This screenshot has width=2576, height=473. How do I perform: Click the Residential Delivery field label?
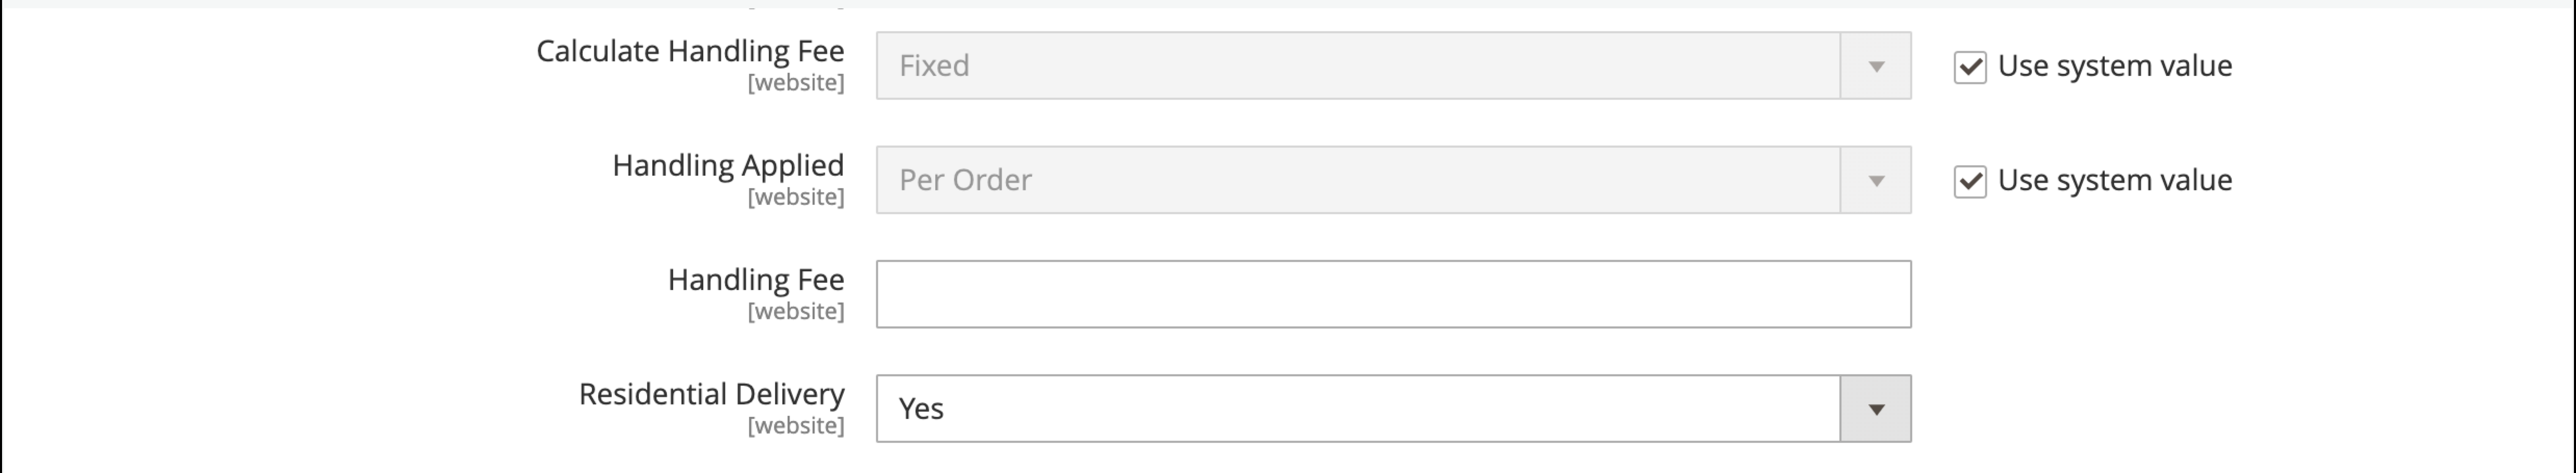pos(712,394)
